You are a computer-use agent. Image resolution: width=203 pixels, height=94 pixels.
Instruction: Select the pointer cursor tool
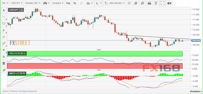(4, 10)
